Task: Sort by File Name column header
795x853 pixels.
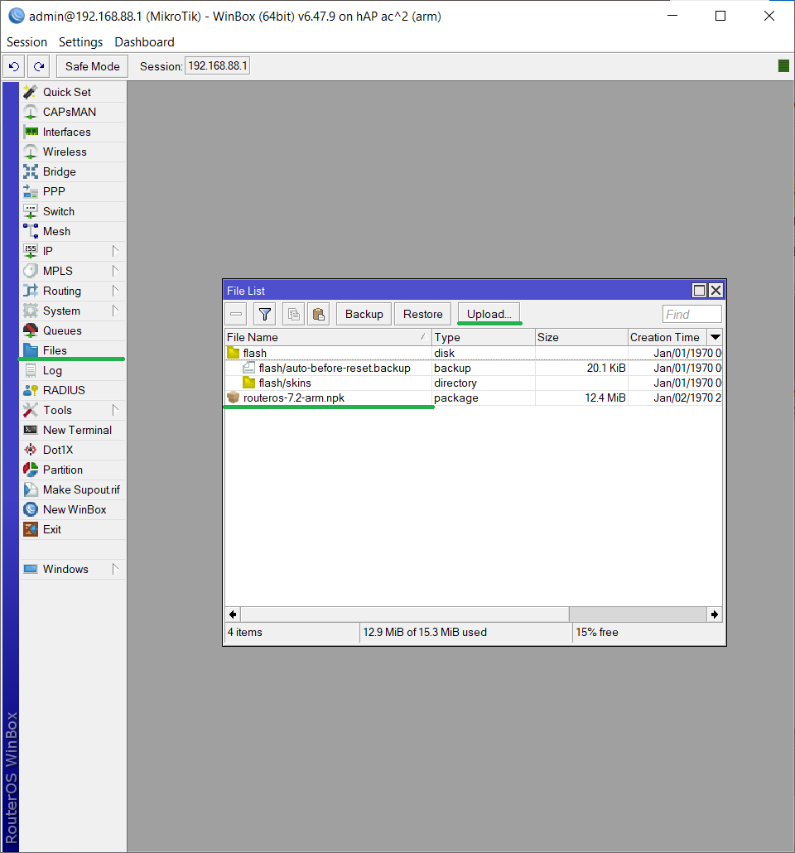Action: 328,337
